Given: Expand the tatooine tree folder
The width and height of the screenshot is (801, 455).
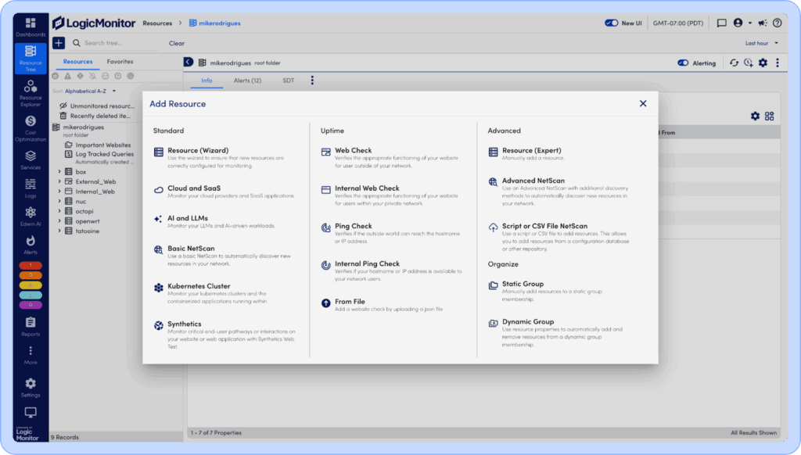Looking at the screenshot, I should 59,231.
